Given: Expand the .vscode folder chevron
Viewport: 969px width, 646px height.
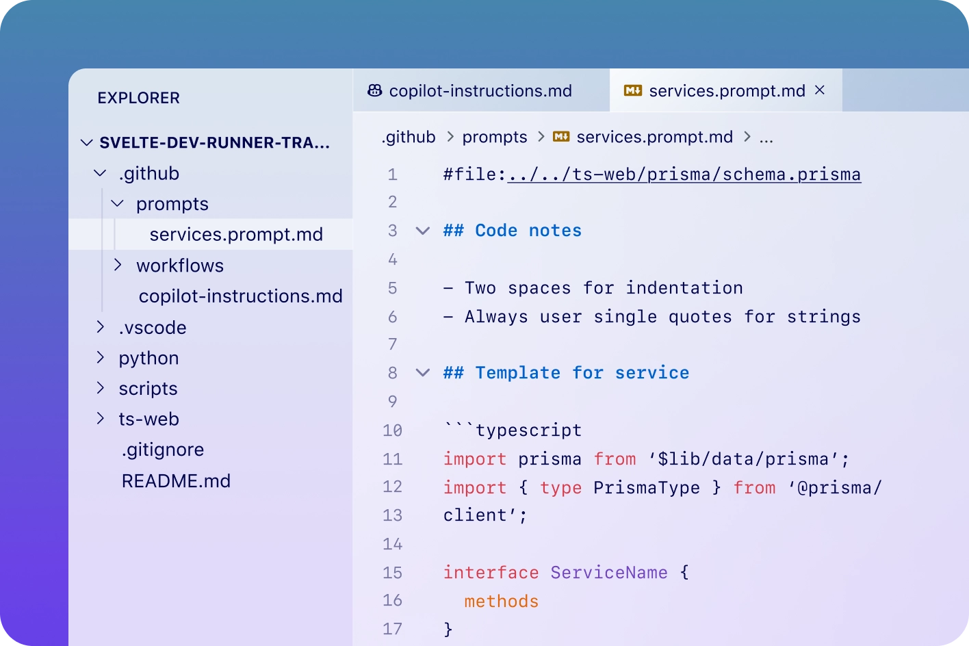Looking at the screenshot, I should click(x=100, y=326).
